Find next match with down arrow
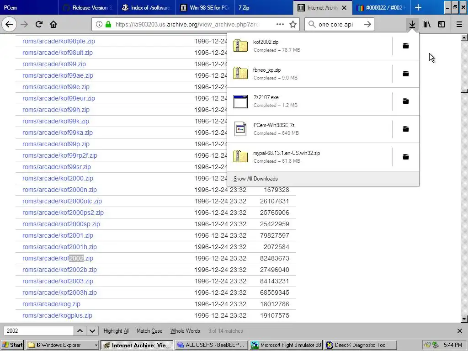The image size is (468, 351). click(92, 331)
